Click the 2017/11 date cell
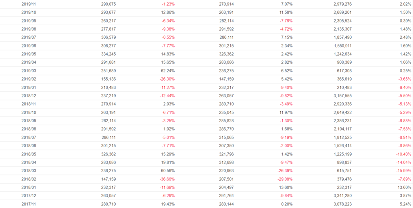Viewport: 413px width, 208px height. click(x=28, y=204)
